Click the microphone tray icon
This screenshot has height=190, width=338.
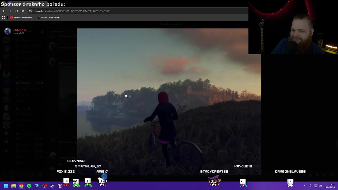pyautogui.click(x=310, y=186)
